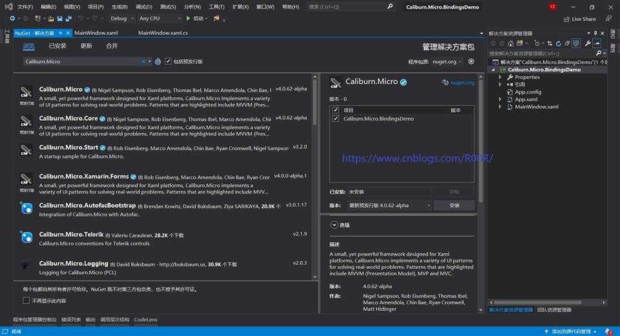
Task: Expand the MainWindow.xaml tree node
Action: 500,106
